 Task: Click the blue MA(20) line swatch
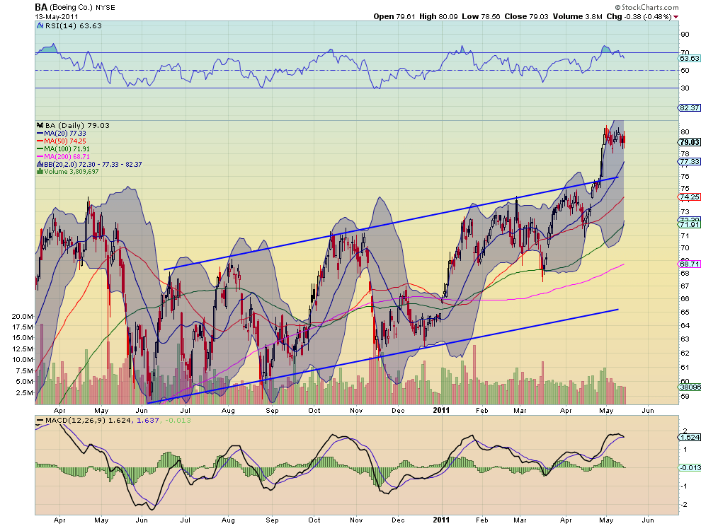(40, 134)
